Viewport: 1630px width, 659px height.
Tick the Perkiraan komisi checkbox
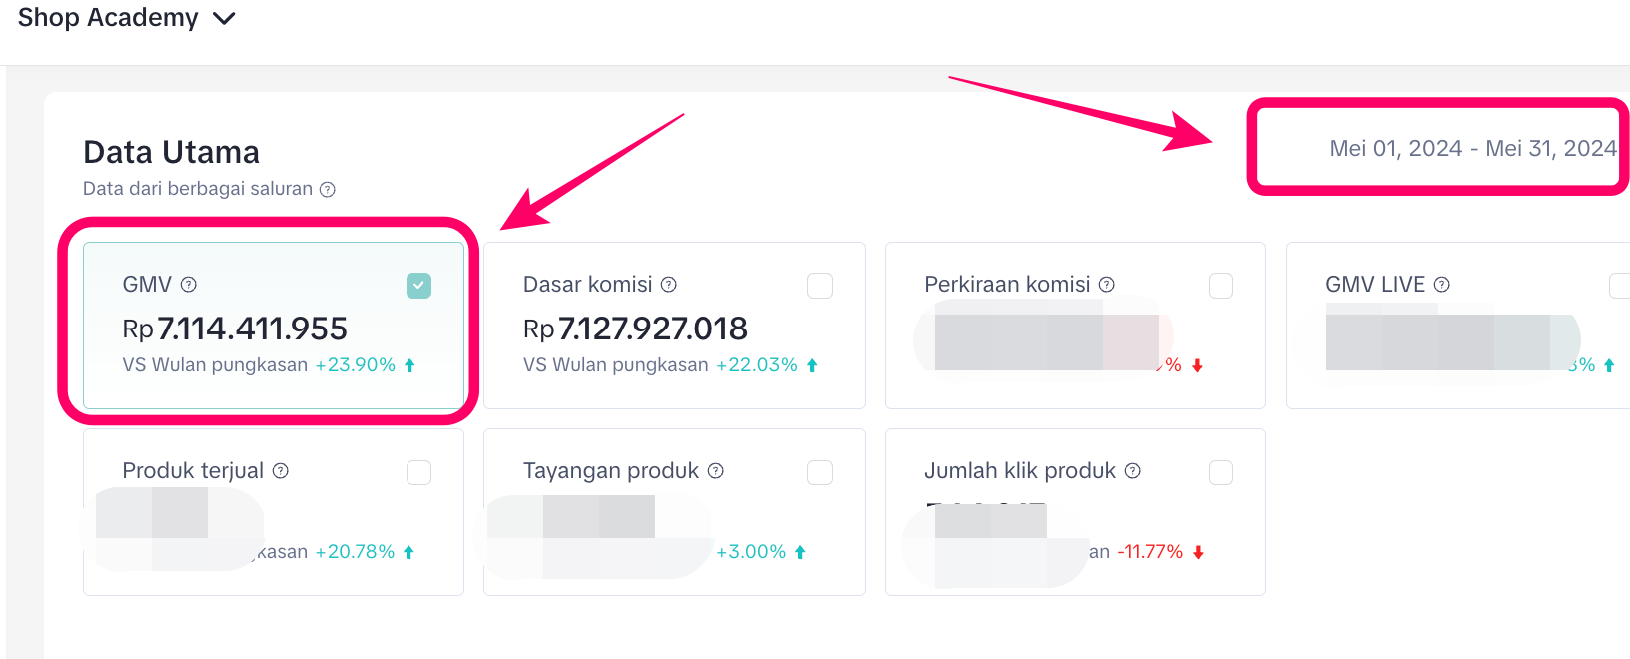1221,286
